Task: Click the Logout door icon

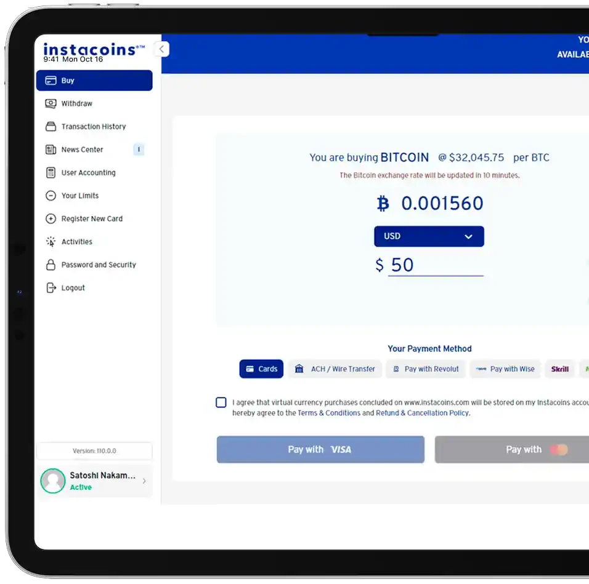Action: [51, 288]
